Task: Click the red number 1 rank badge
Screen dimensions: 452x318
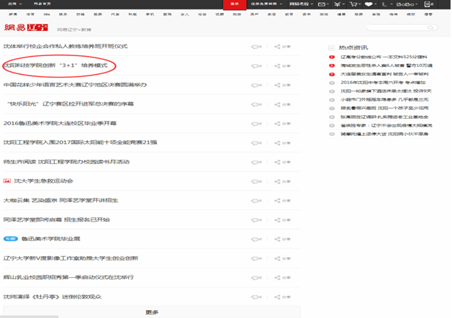Action: point(332,56)
